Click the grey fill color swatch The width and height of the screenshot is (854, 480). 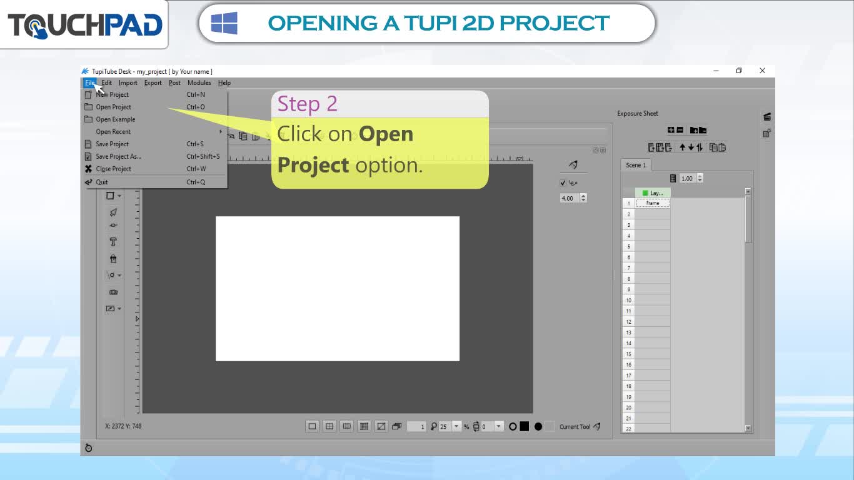point(550,426)
